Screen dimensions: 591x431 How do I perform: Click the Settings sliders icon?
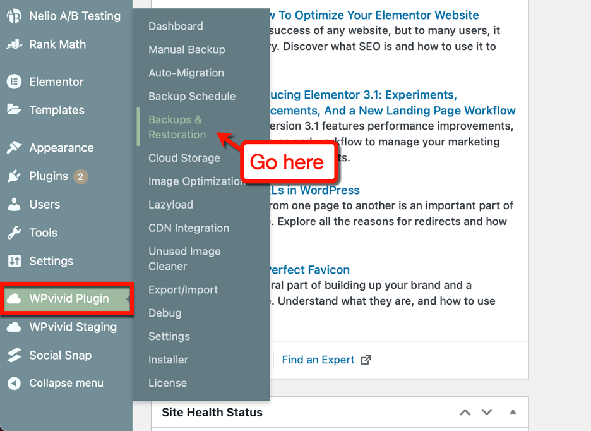point(15,261)
